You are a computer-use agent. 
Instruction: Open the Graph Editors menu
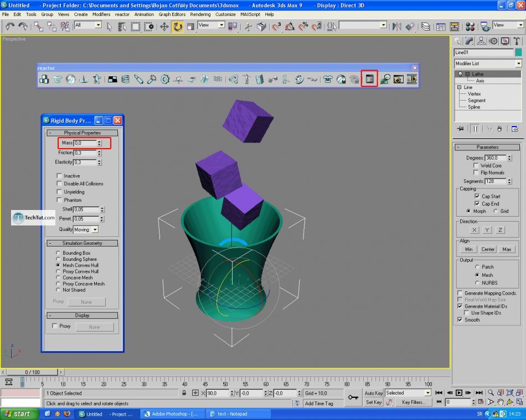172,14
